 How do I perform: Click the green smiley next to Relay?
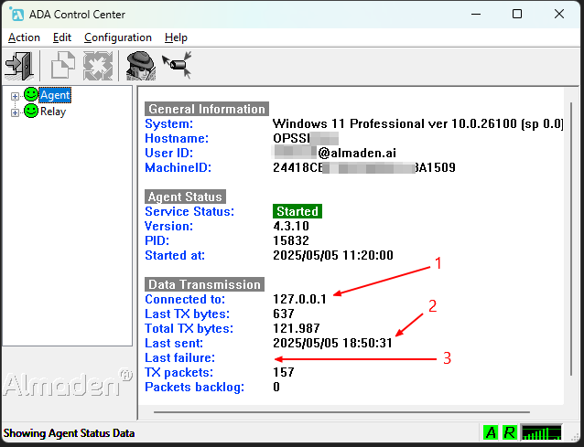(31, 111)
